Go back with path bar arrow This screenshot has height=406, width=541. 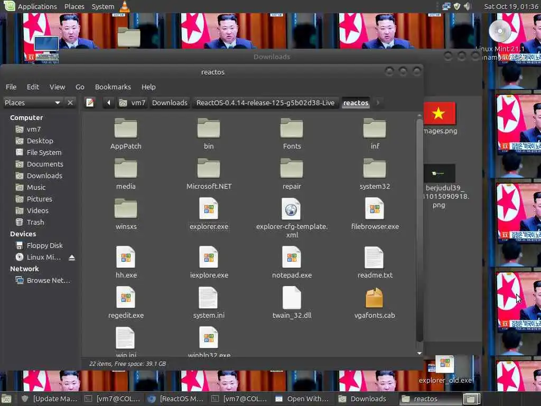[109, 103]
